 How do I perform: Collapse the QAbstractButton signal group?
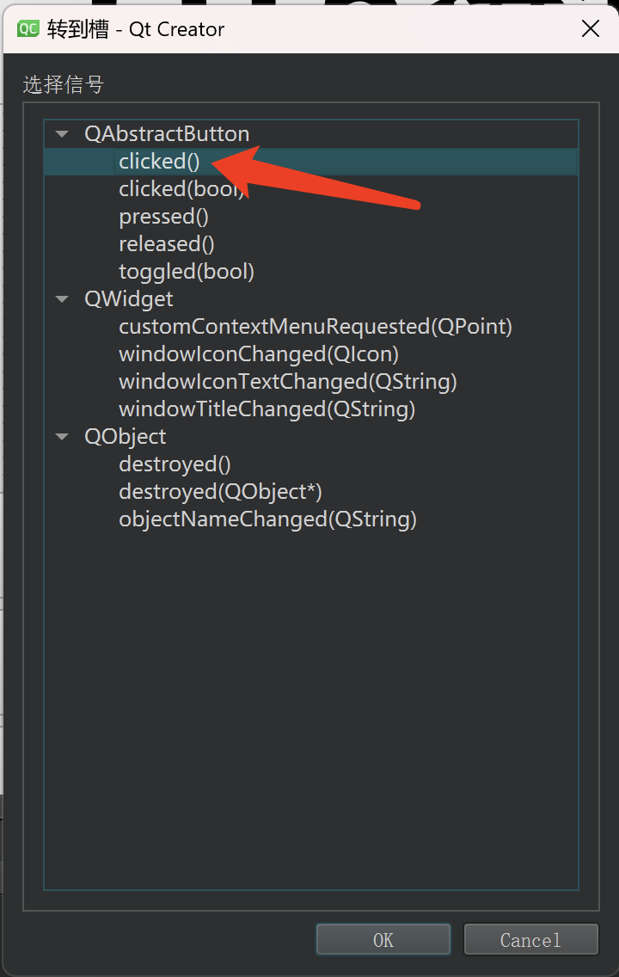[x=61, y=133]
